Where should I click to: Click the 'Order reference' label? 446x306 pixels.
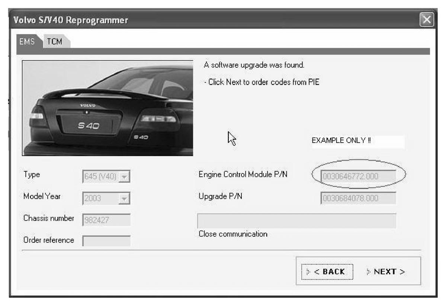[x=49, y=240]
